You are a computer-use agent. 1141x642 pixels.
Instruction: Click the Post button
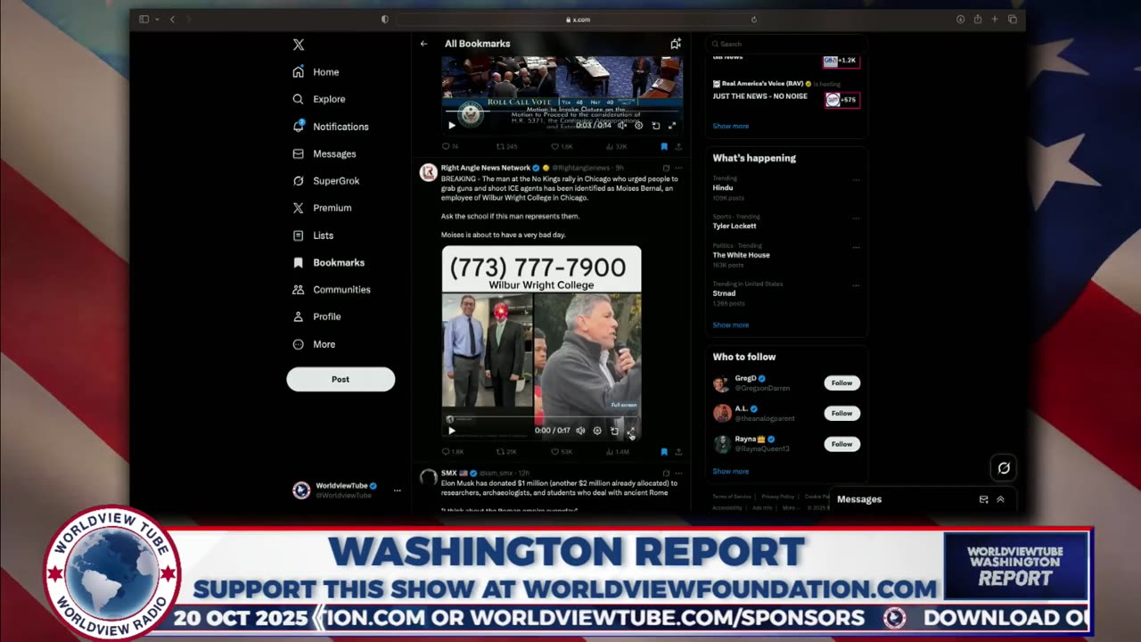341,379
